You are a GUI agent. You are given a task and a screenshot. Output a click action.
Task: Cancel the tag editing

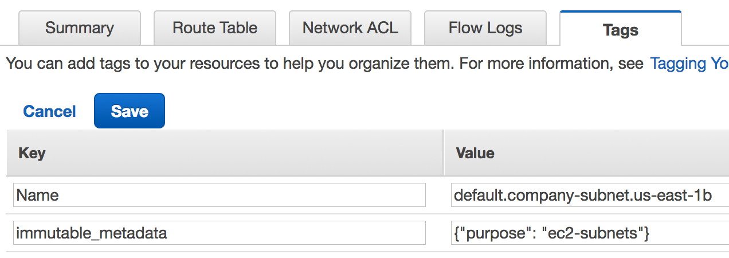tap(49, 111)
